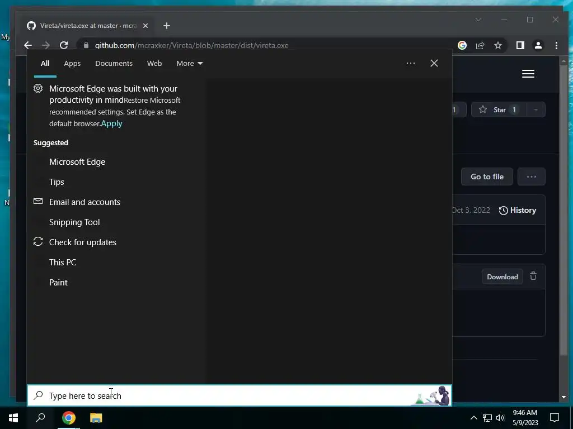Click the Type here to search box
The height and width of the screenshot is (429, 573).
click(239, 395)
